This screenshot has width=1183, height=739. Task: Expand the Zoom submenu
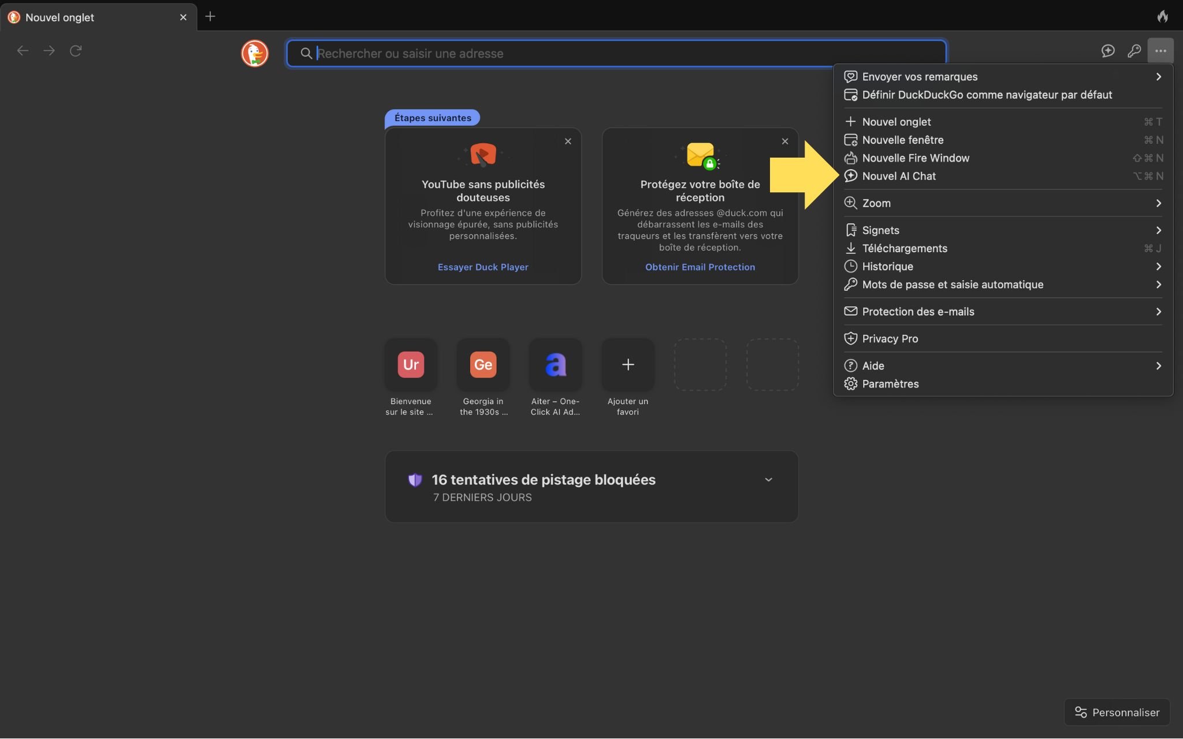[x=1003, y=203]
